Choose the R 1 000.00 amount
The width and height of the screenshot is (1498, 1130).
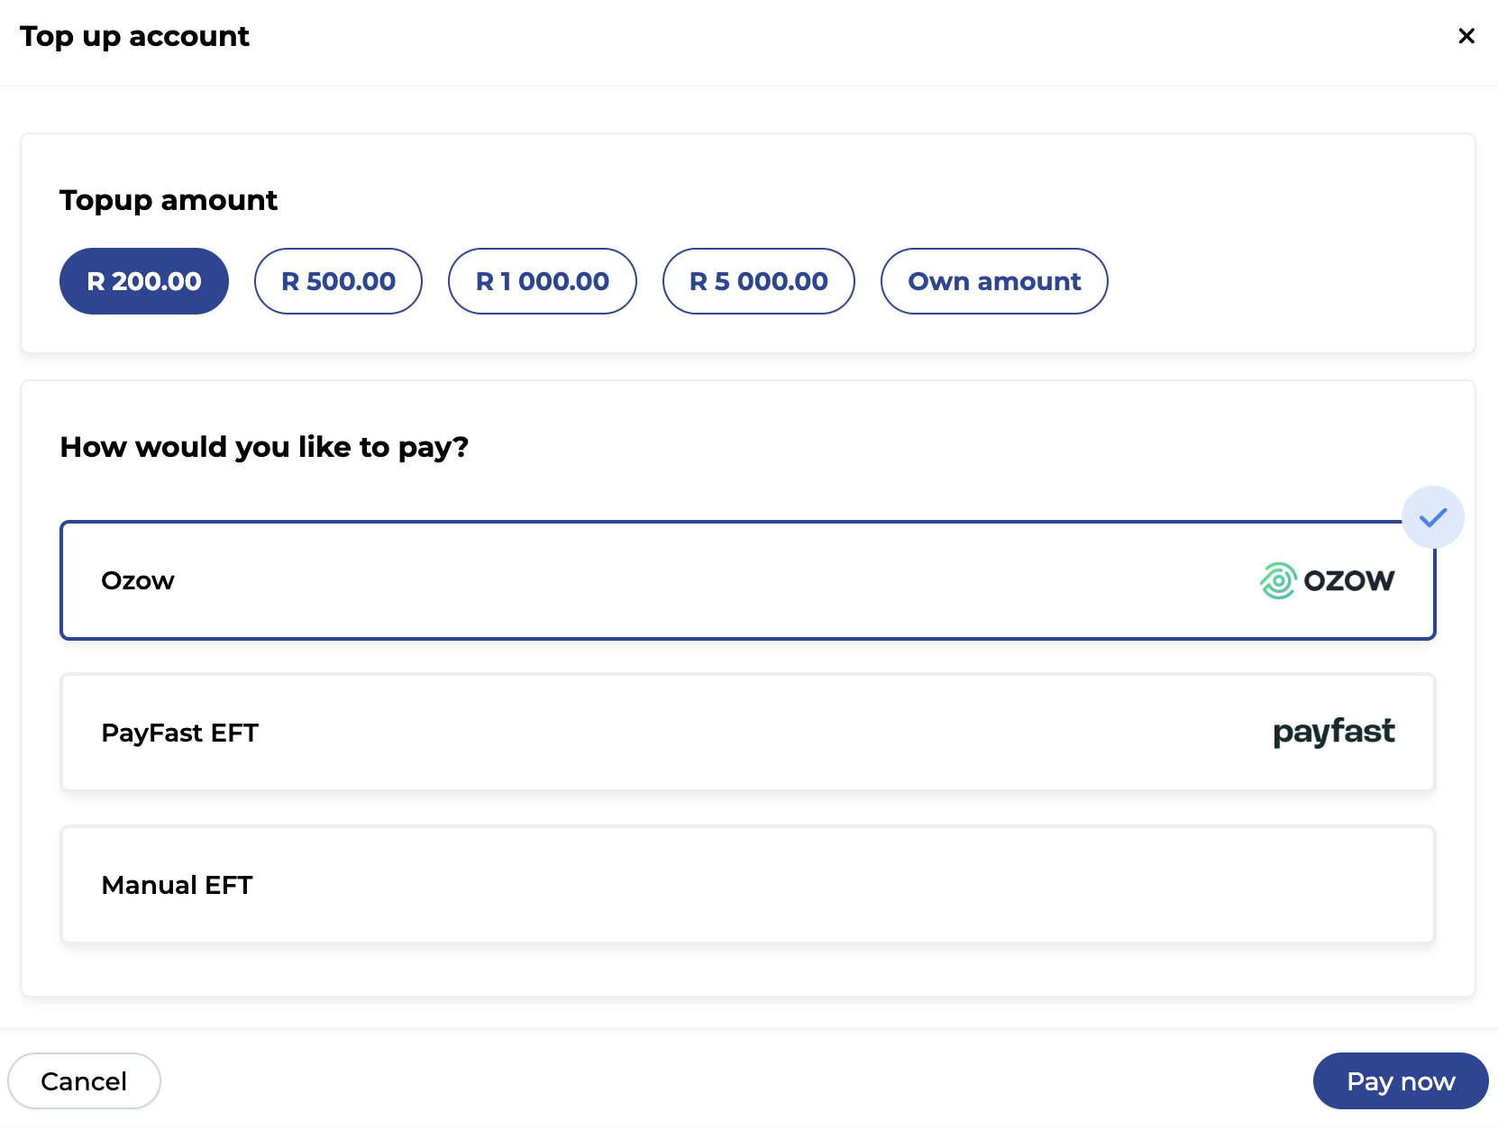pos(543,281)
